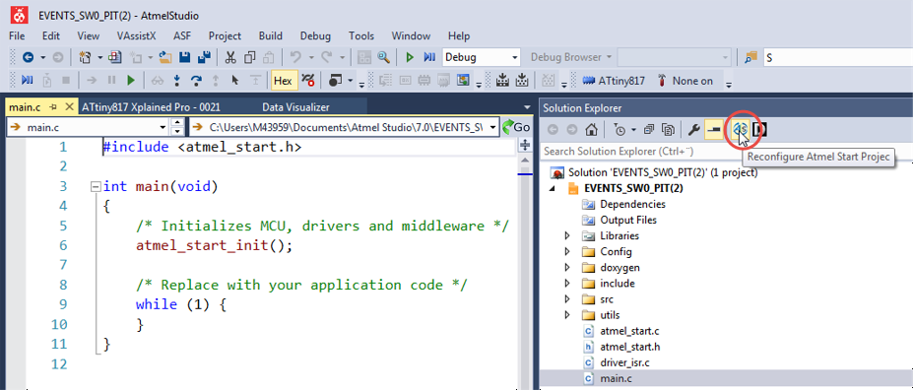913x390 pixels.
Task: Open the ASF menu
Action: coord(181,35)
